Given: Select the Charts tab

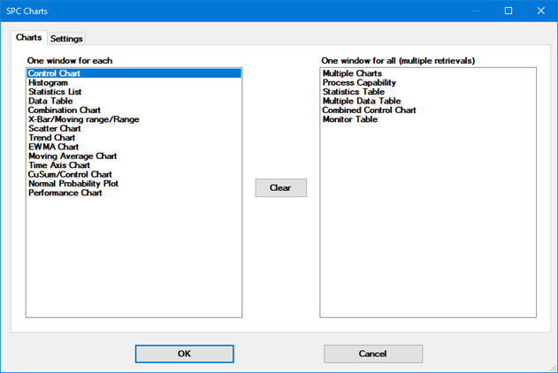Looking at the screenshot, I should pyautogui.click(x=28, y=38).
